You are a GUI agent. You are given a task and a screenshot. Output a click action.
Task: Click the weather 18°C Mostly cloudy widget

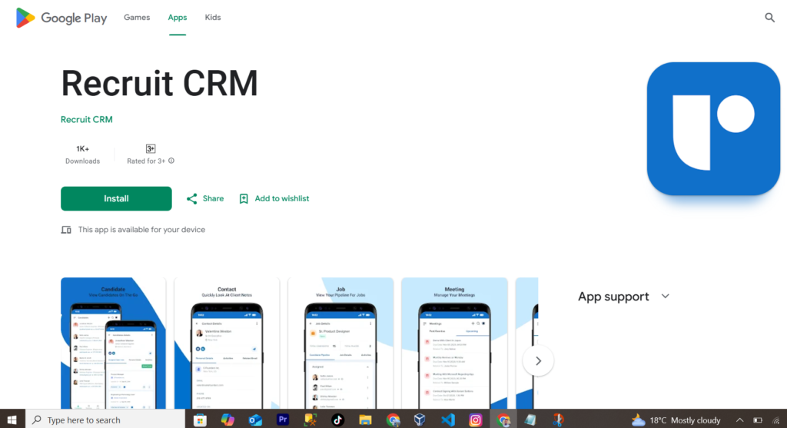pos(676,420)
